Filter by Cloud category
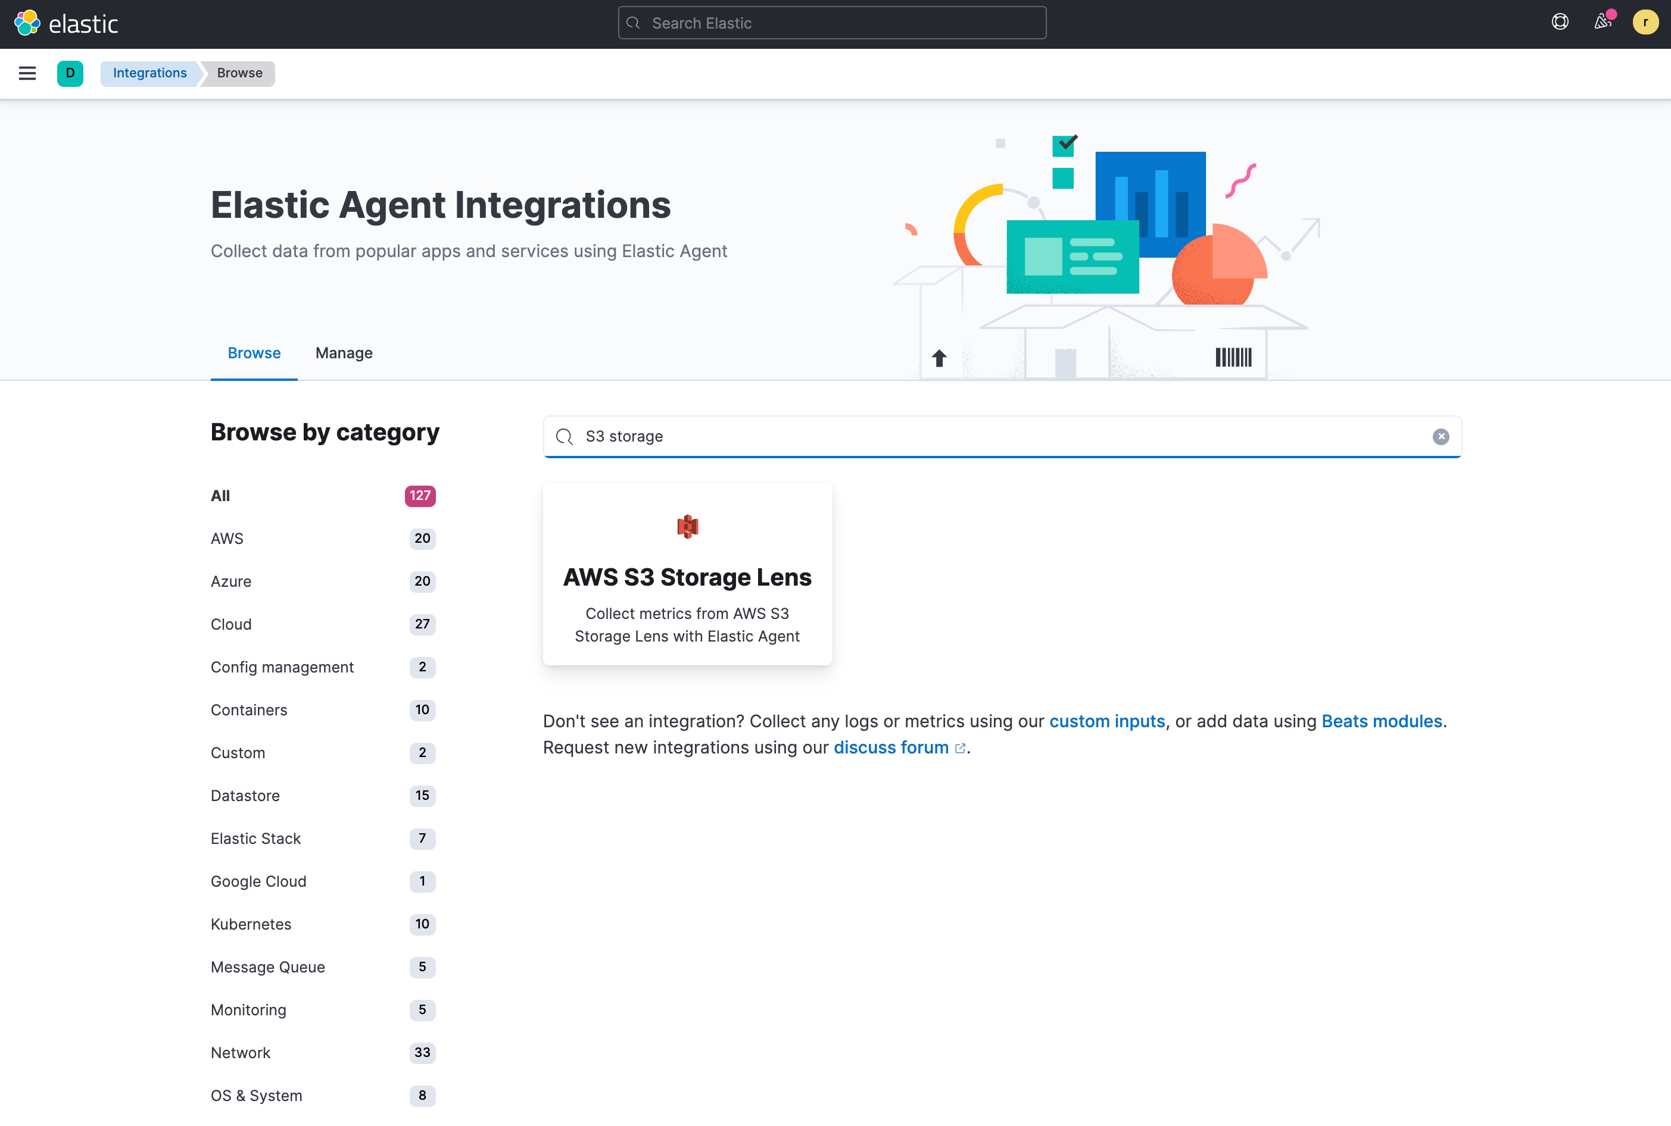The image size is (1671, 1126). 323,625
